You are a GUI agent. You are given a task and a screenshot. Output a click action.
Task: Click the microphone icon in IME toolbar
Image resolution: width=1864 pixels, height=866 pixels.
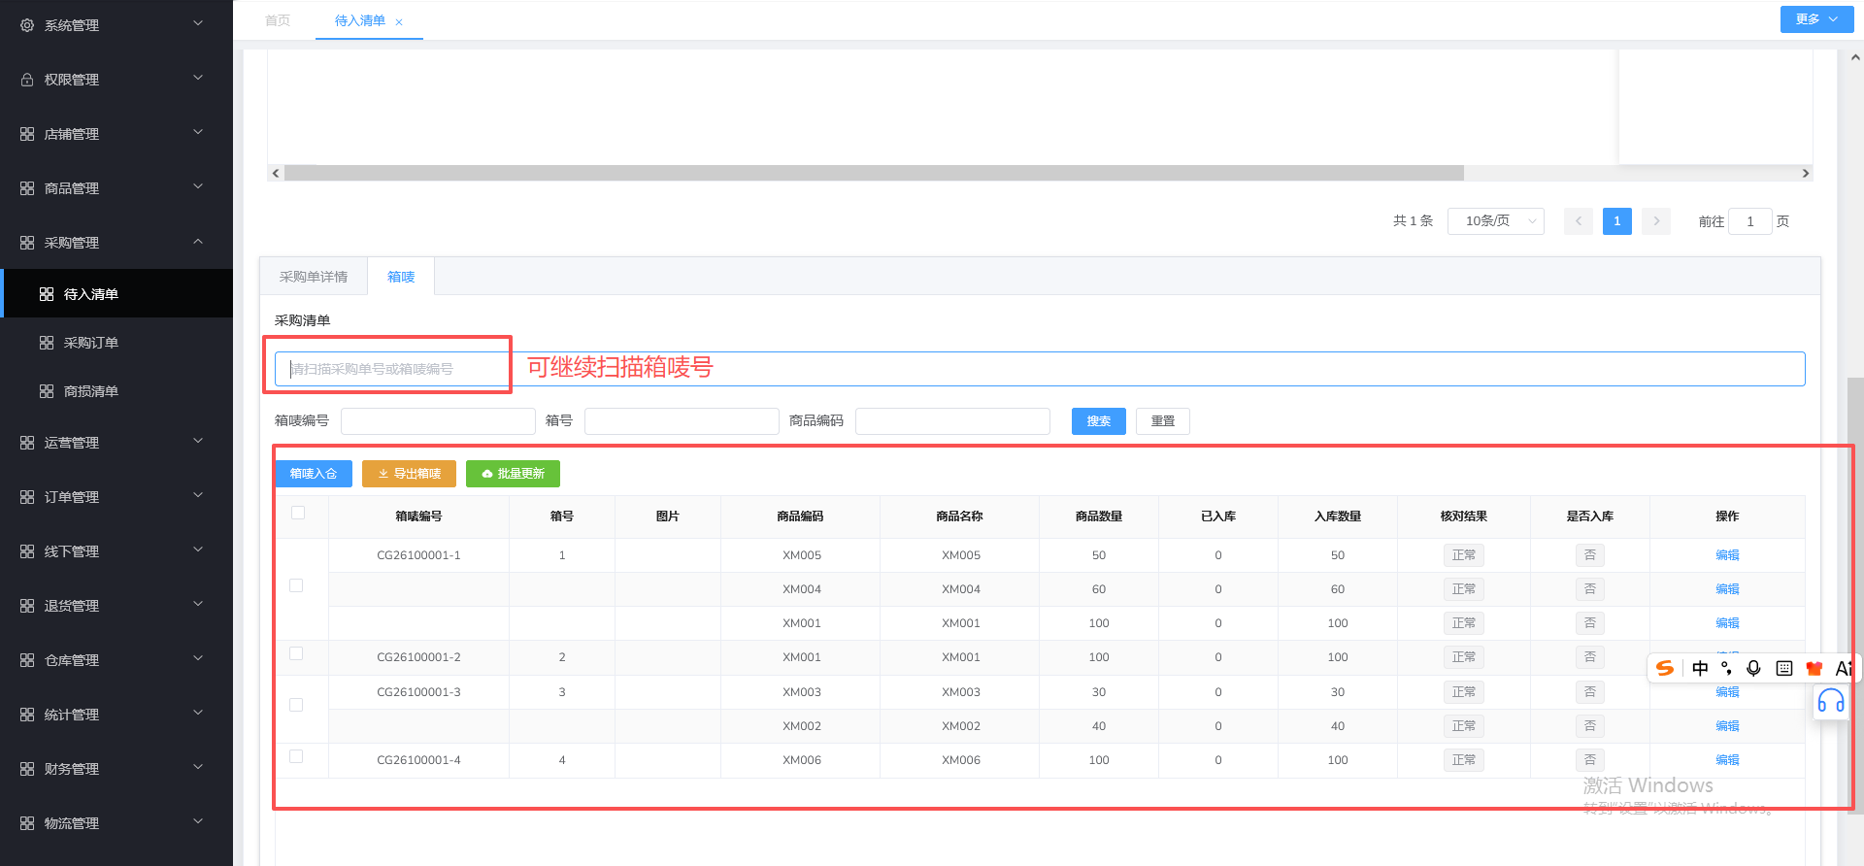pos(1753,668)
